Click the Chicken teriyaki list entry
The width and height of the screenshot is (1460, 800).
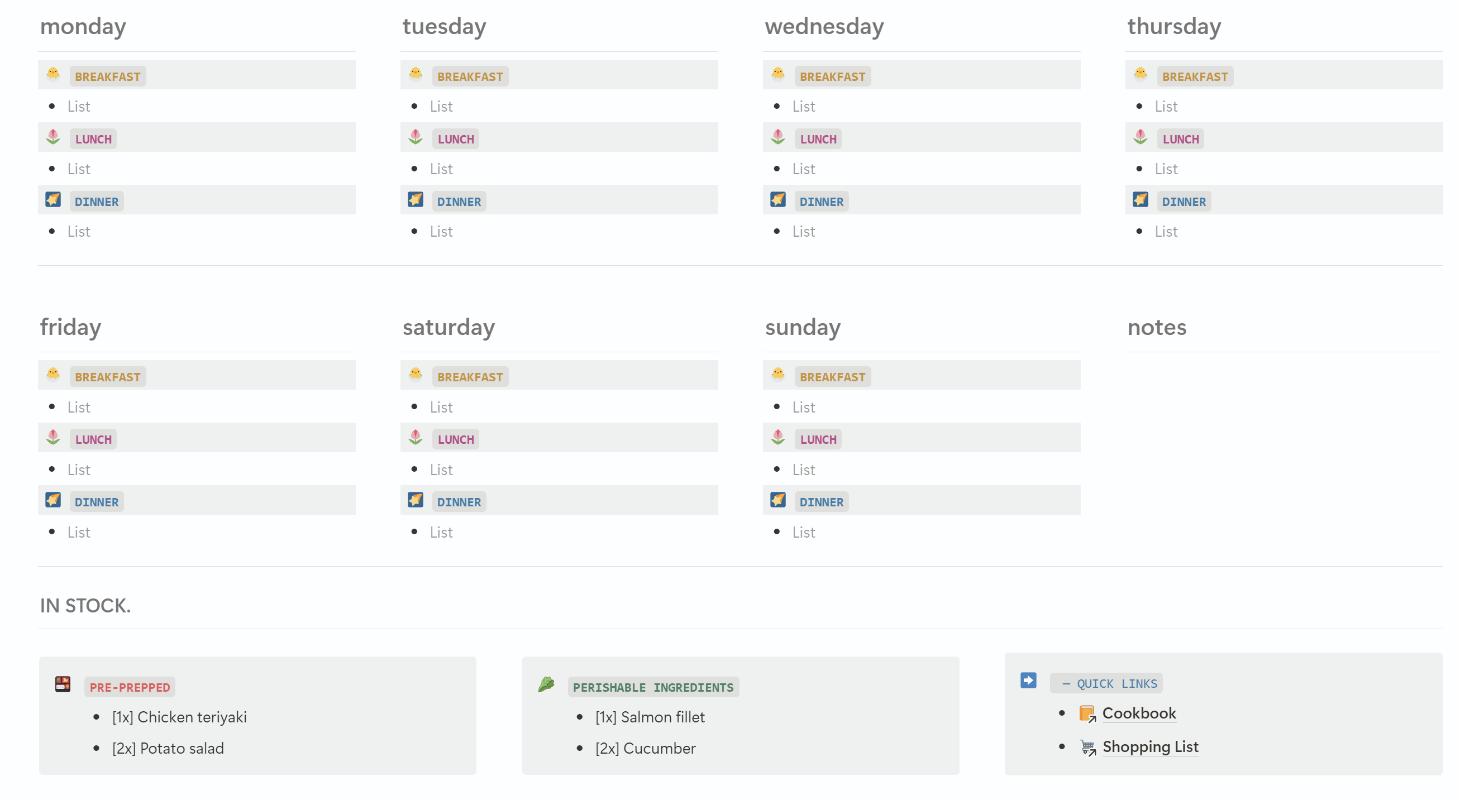tap(179, 717)
